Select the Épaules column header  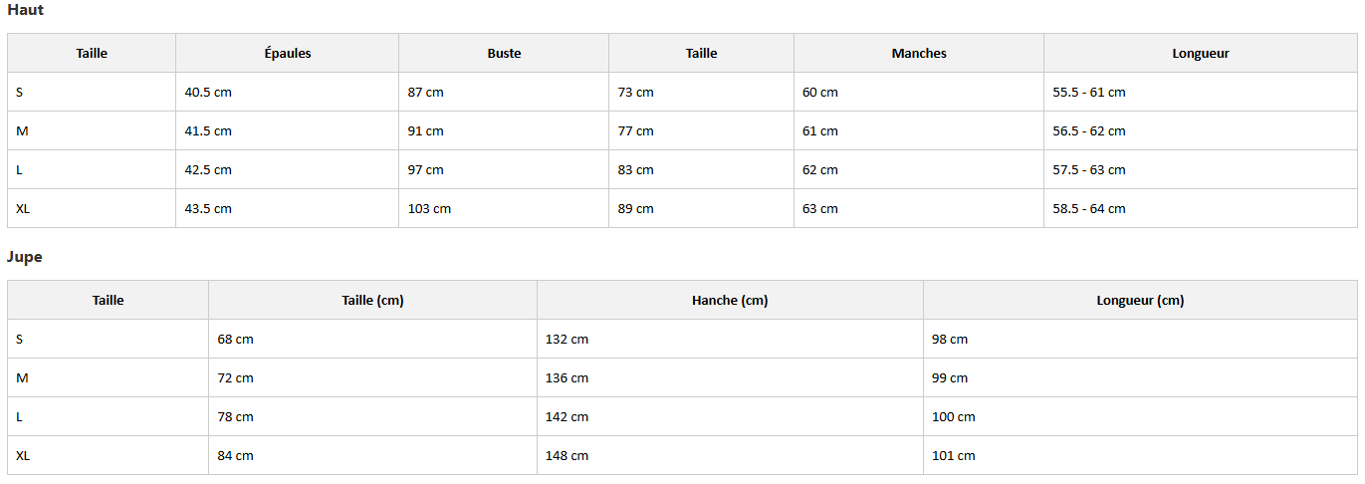click(x=287, y=54)
